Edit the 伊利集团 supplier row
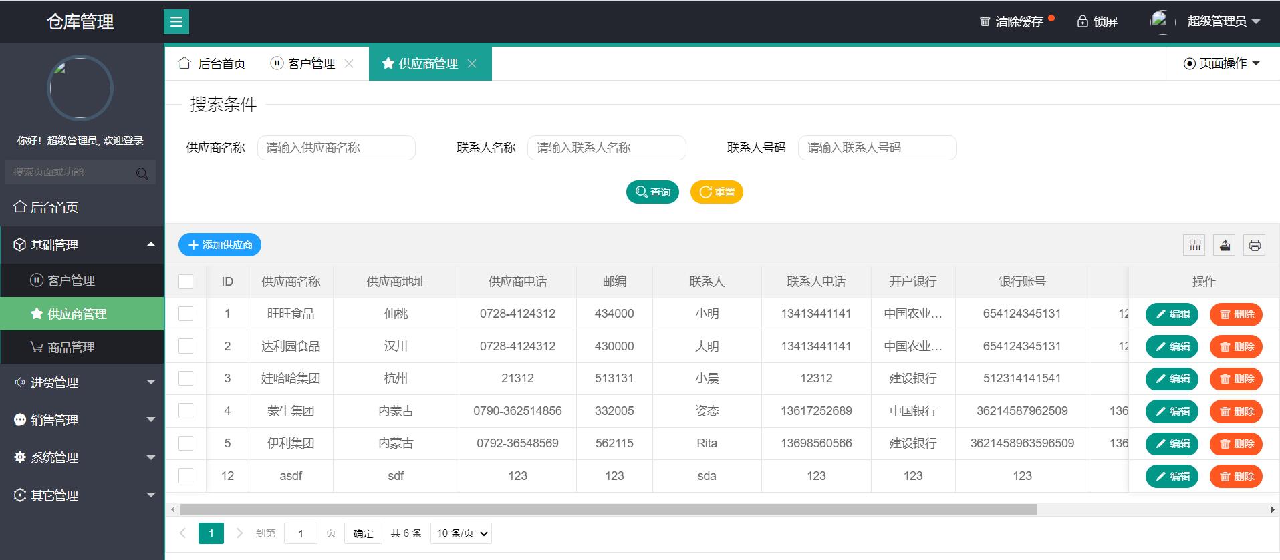Screen dimensions: 1280x560 click(x=1172, y=444)
